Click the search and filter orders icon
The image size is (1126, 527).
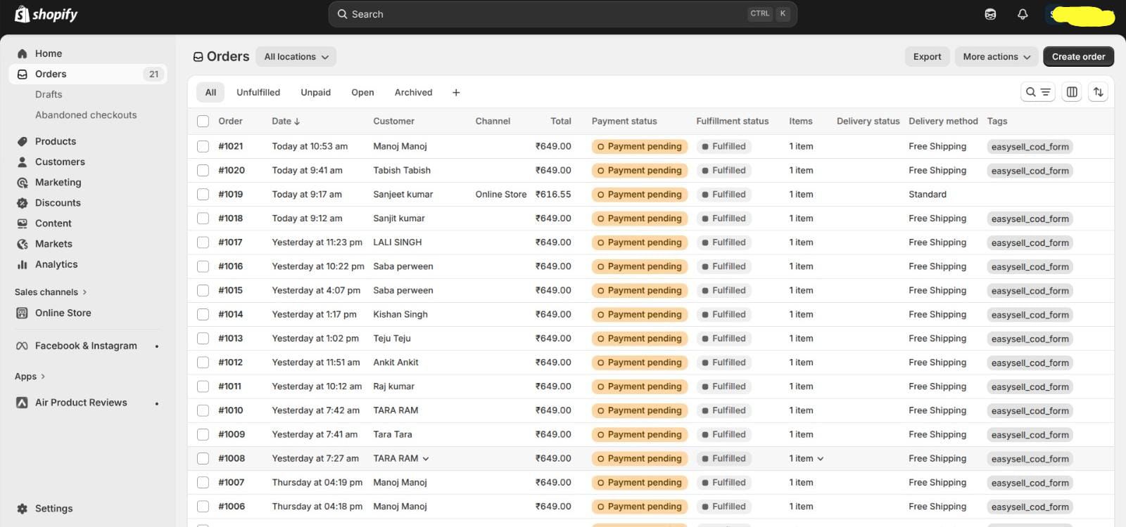[1037, 92]
